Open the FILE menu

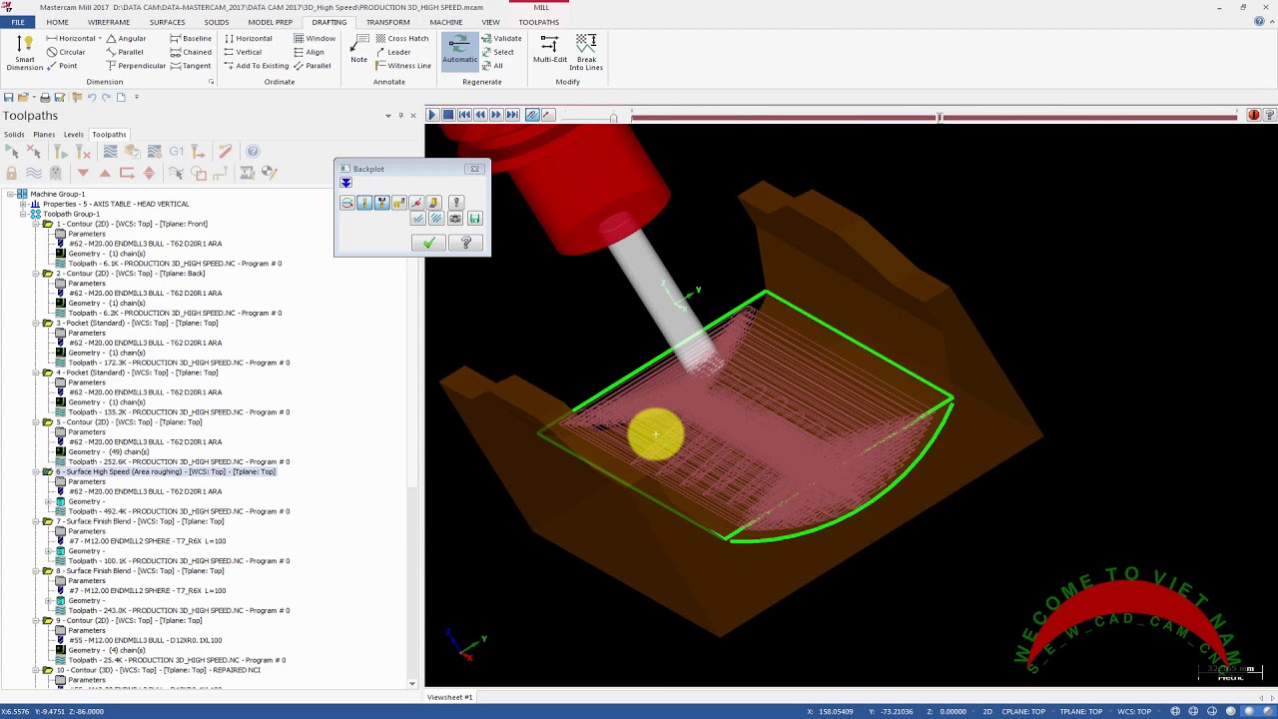click(x=18, y=22)
